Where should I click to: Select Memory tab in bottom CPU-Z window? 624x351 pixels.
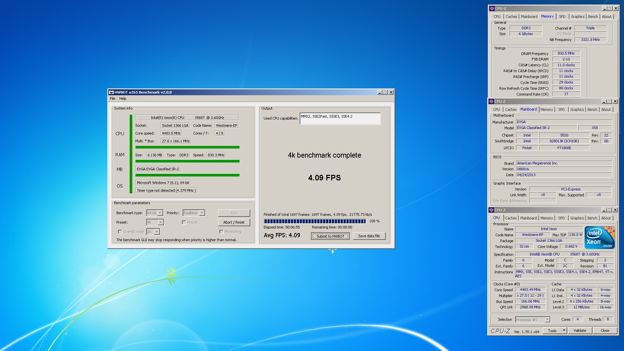point(546,218)
